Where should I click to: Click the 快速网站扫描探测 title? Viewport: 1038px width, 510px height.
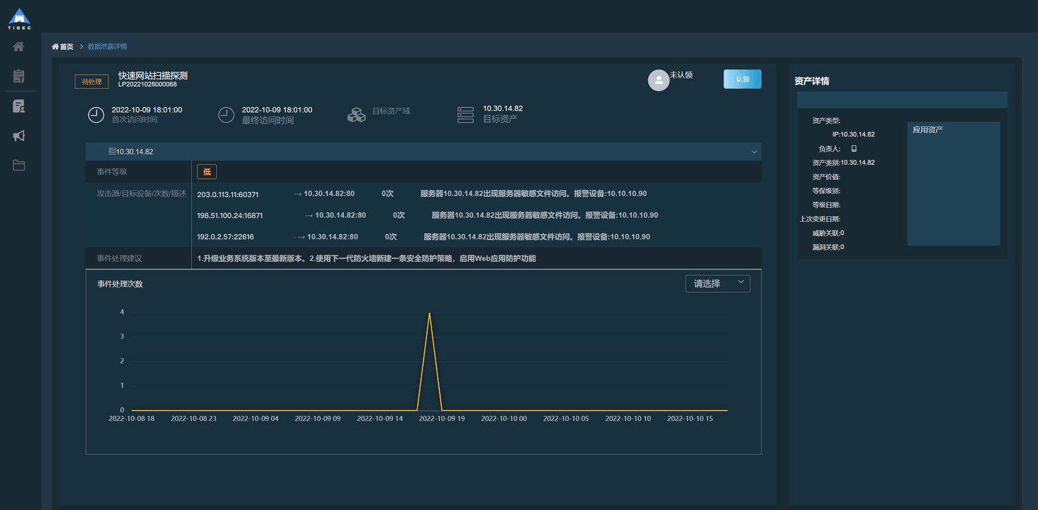pyautogui.click(x=152, y=75)
